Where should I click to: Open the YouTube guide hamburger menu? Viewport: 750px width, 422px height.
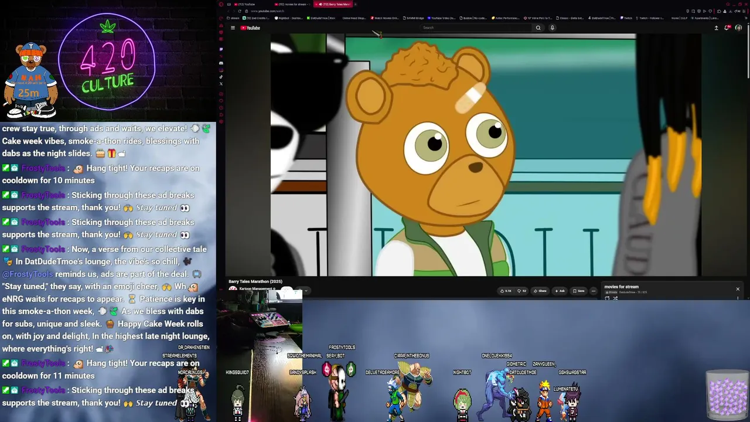[x=233, y=28]
